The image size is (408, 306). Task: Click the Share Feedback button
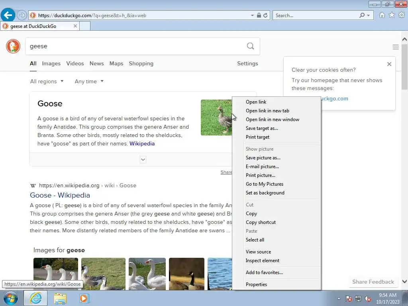click(373, 282)
